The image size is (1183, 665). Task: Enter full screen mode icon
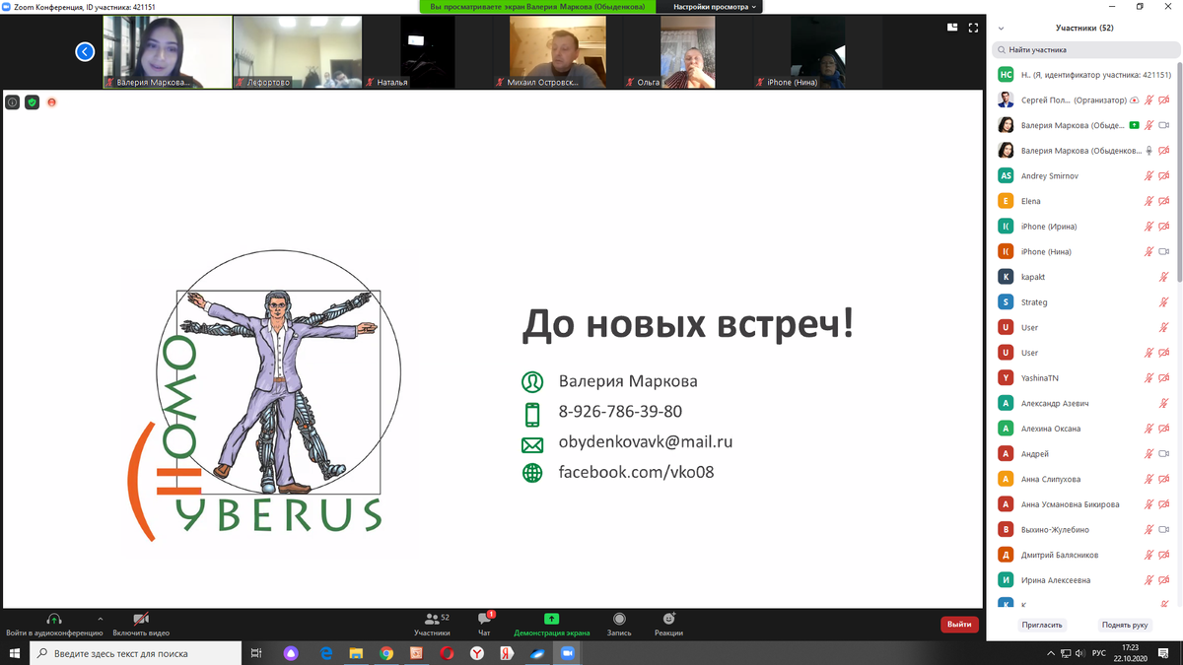tap(974, 28)
